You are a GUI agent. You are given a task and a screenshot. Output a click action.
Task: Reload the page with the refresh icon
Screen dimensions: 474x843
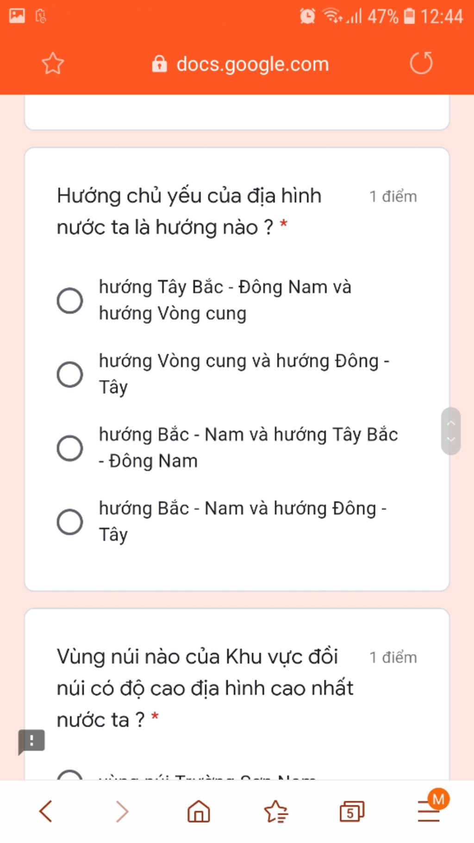pos(421,63)
